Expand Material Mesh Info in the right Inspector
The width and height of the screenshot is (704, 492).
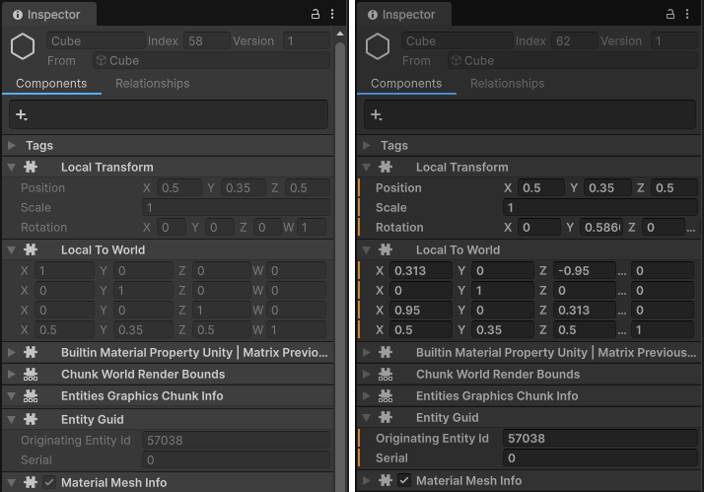click(367, 480)
